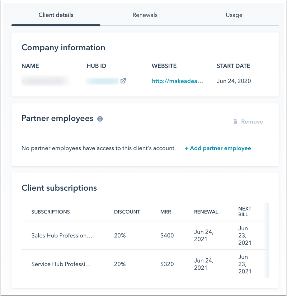The image size is (287, 296).
Task: Open the Renewals tab
Action: point(145,15)
